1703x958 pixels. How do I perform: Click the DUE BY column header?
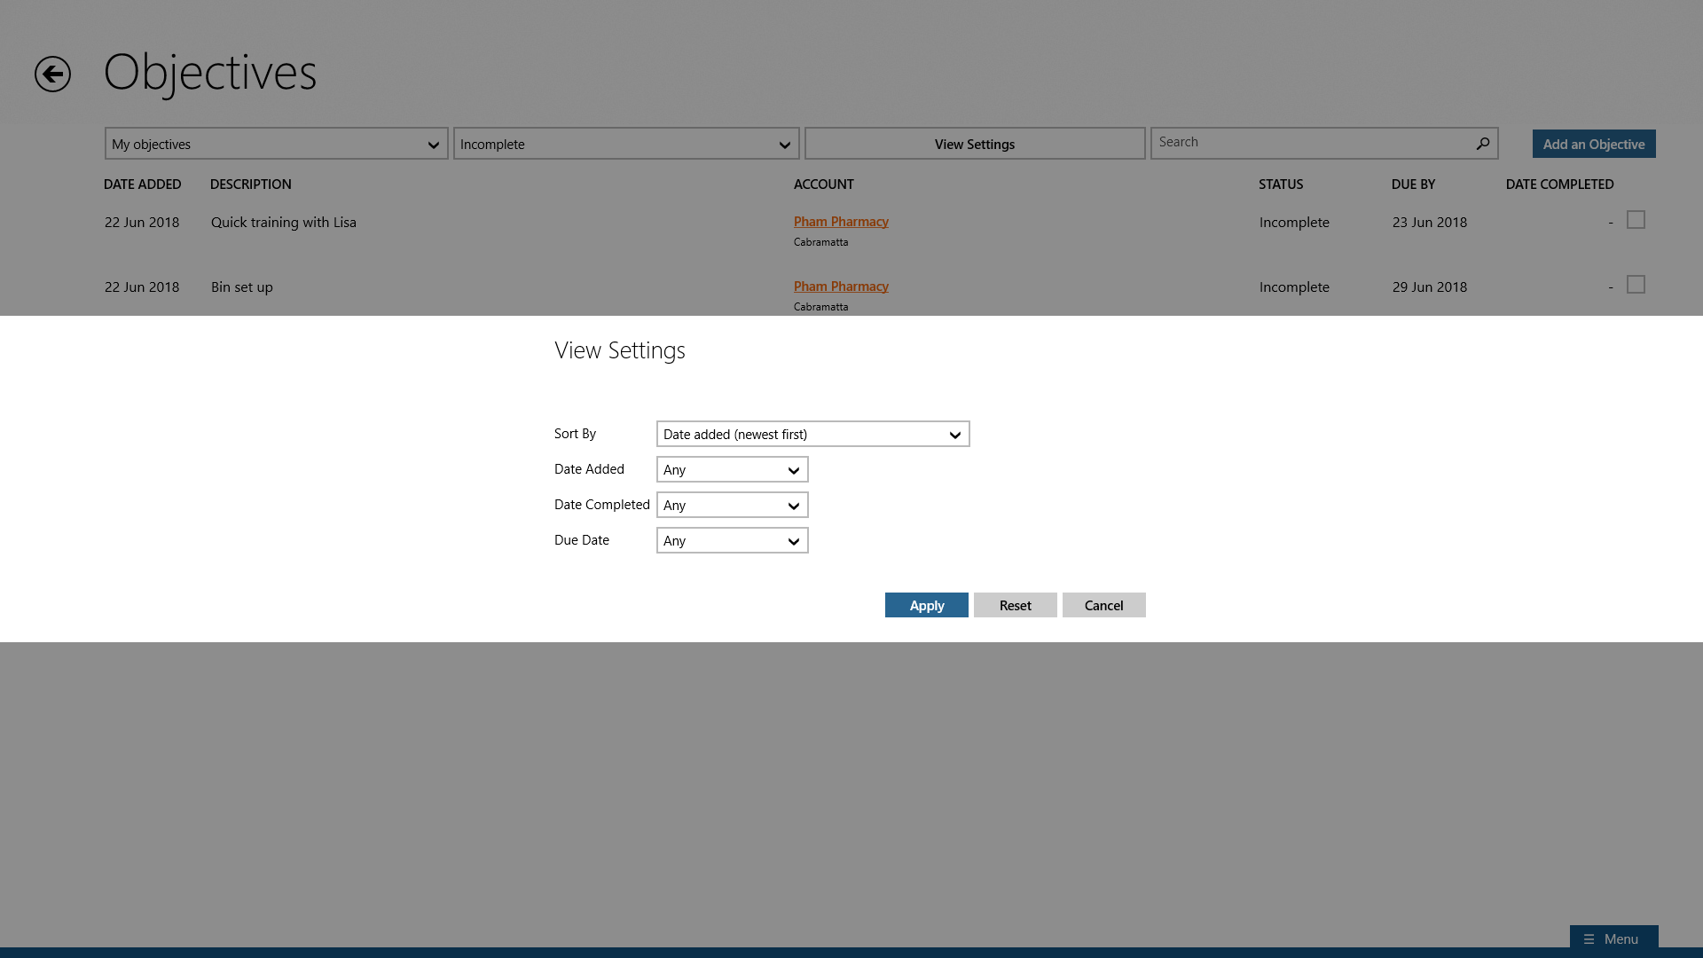pyautogui.click(x=1412, y=184)
